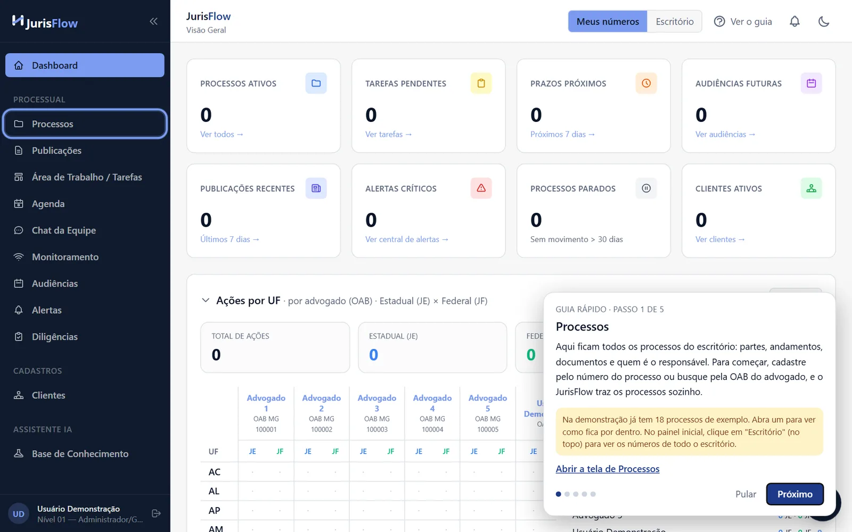Open Monitoramento in the sidebar
Screen dimensions: 852x532
tap(85, 256)
